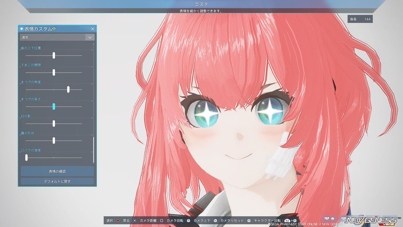Click the まつげの角度 slider handle
Image resolution: width=403 pixels, height=227 pixels.
(x=68, y=89)
